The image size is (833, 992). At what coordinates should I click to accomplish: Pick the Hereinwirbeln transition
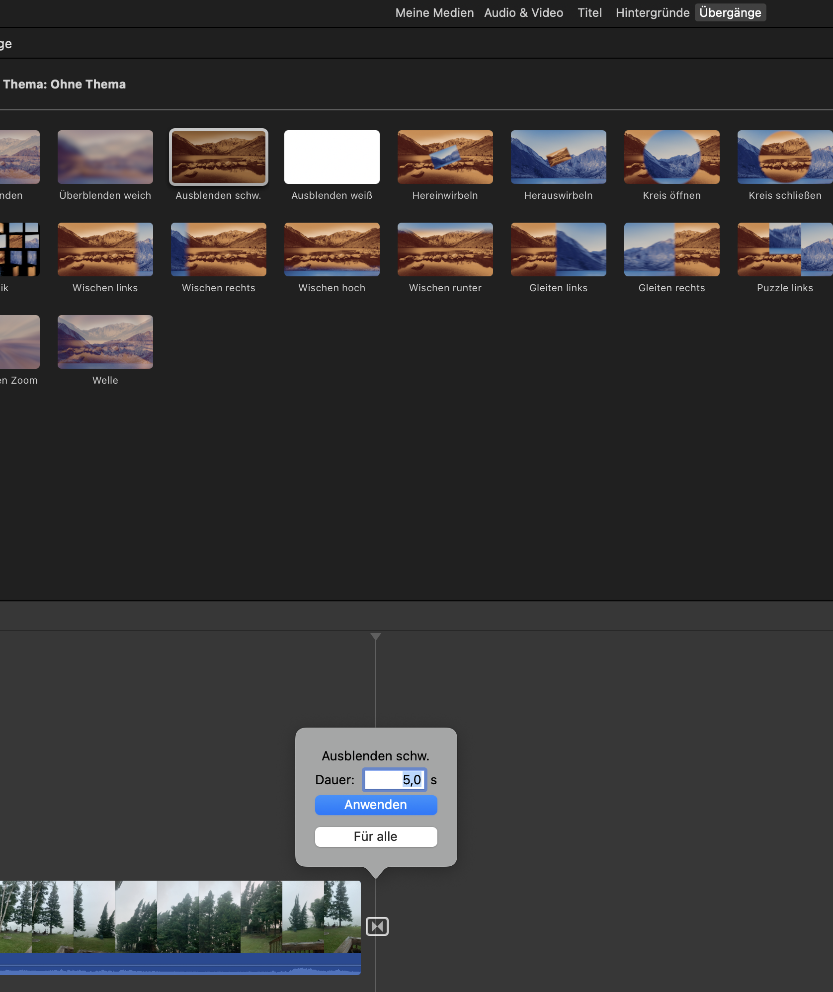445,157
